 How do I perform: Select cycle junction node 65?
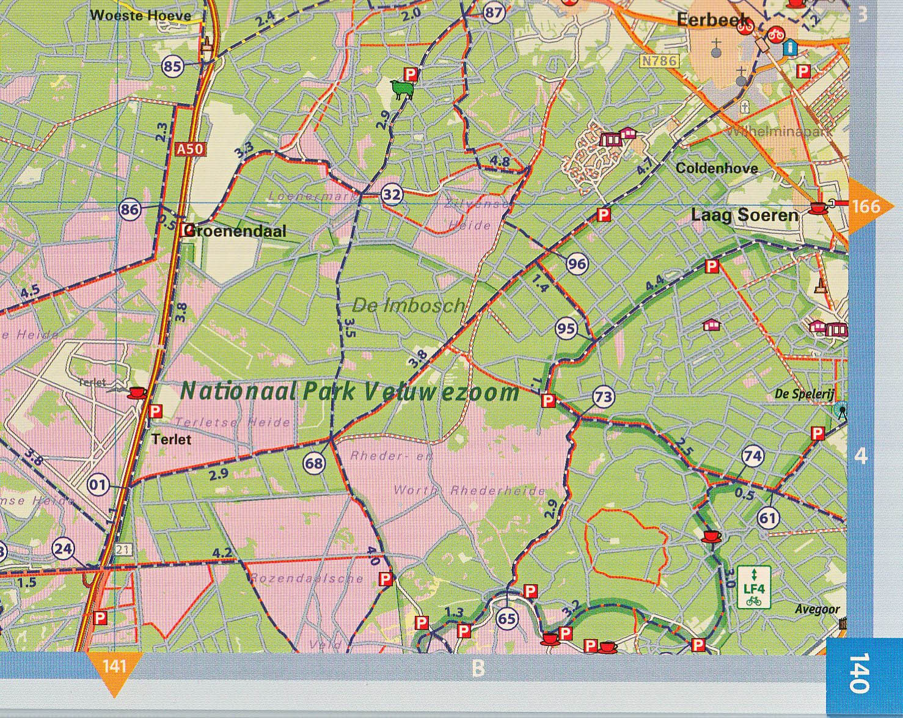pyautogui.click(x=506, y=619)
